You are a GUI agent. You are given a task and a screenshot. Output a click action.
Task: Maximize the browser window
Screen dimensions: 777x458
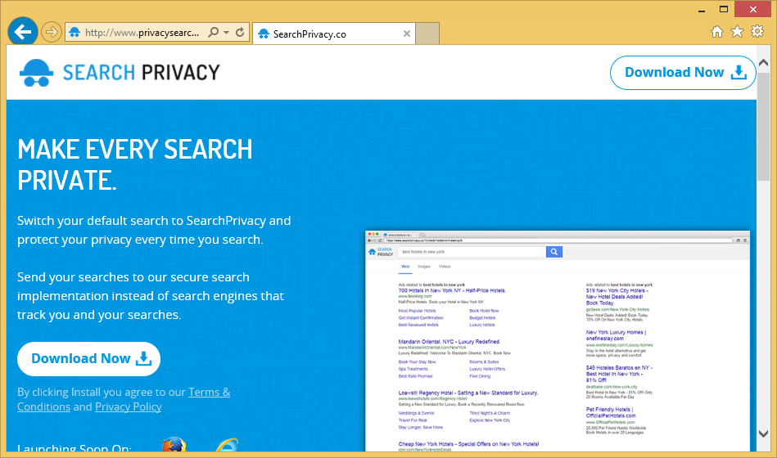tap(724, 10)
